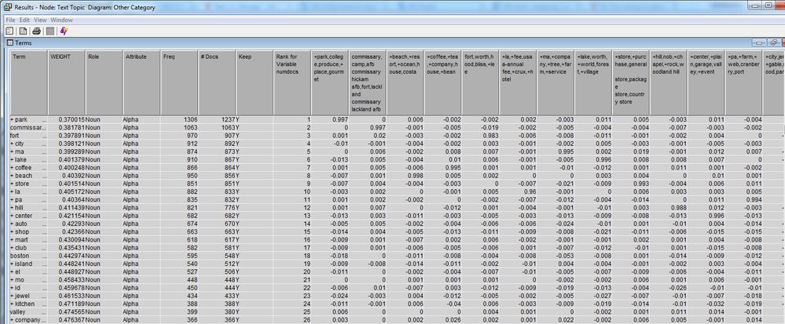Open the Edit menu
This screenshot has height=324, width=785.
pyautogui.click(x=26, y=18)
